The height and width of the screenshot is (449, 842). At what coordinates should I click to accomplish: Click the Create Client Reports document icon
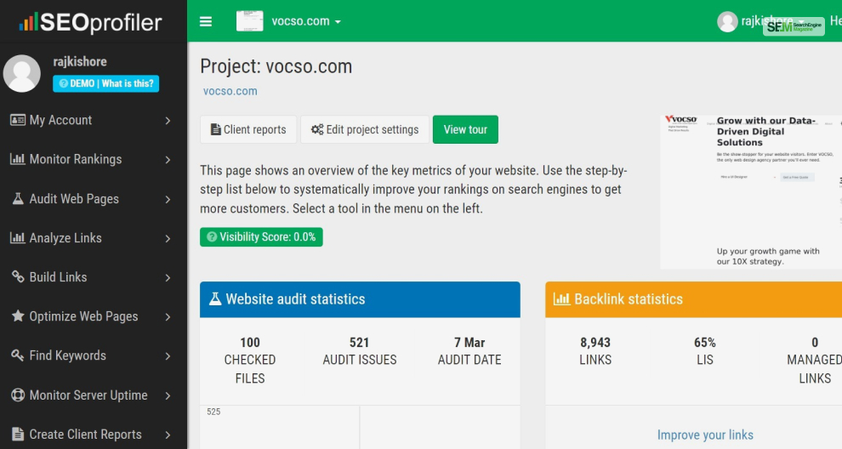(18, 434)
